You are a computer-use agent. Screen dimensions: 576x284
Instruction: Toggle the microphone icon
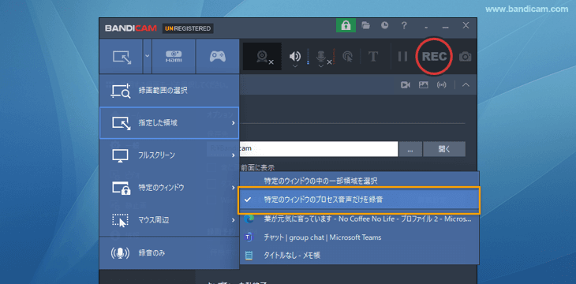(x=321, y=56)
